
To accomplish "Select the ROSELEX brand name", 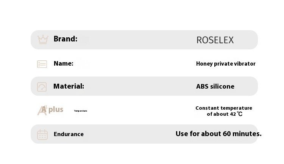I will tap(215, 40).
